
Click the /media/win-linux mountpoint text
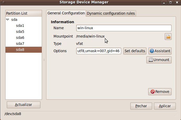pos(90,36)
